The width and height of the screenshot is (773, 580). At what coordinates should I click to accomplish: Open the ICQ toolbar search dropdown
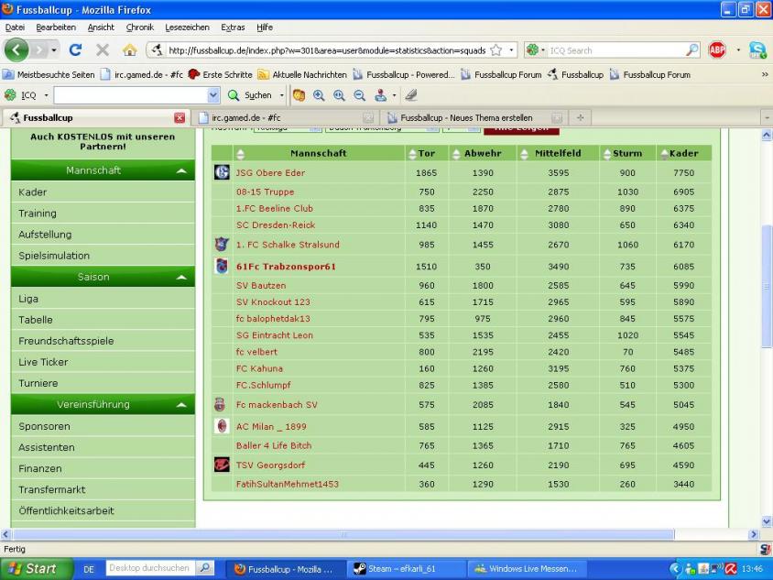213,94
